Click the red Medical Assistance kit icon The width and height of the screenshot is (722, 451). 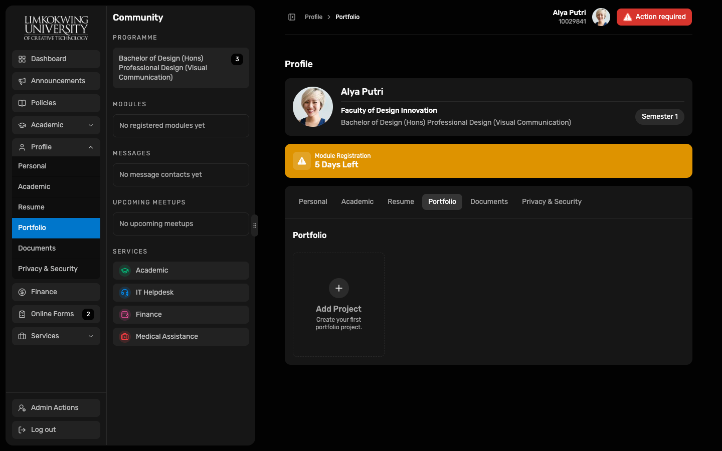point(125,337)
